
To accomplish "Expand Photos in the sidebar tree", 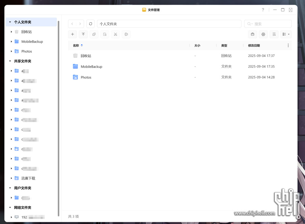I will 11,51.
